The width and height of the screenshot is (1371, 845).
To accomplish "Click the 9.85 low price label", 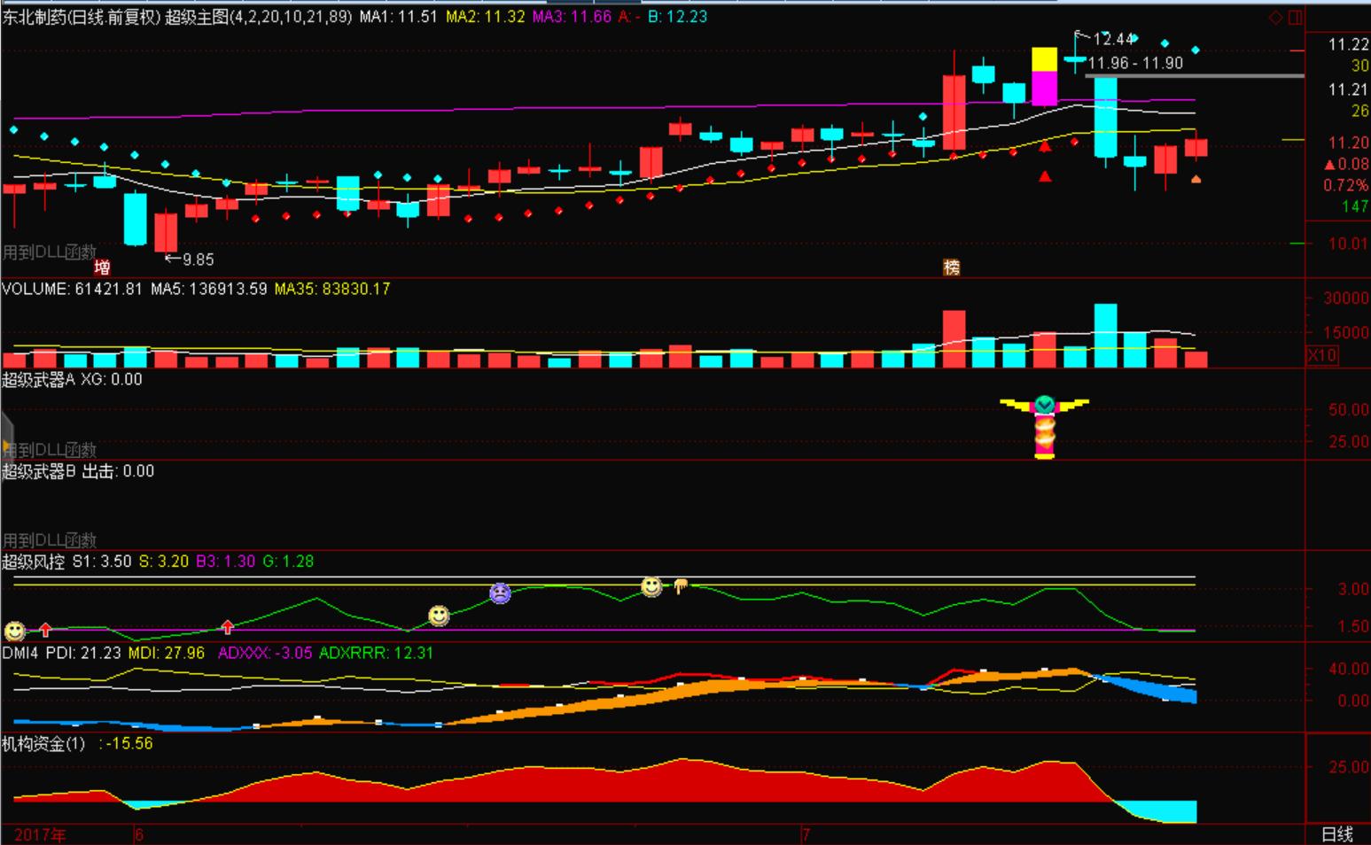I will [x=198, y=260].
